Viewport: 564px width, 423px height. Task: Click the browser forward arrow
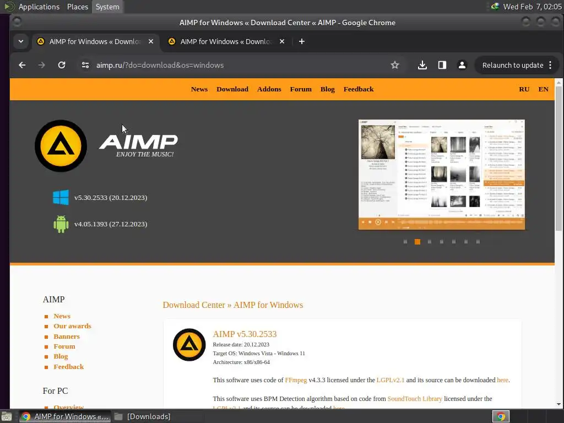[42, 65]
